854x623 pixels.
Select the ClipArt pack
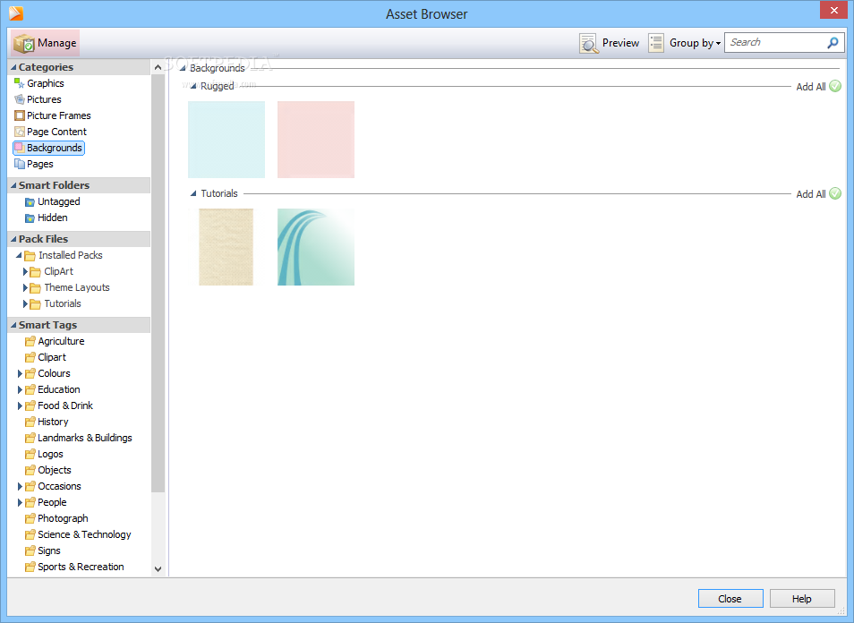coord(59,271)
